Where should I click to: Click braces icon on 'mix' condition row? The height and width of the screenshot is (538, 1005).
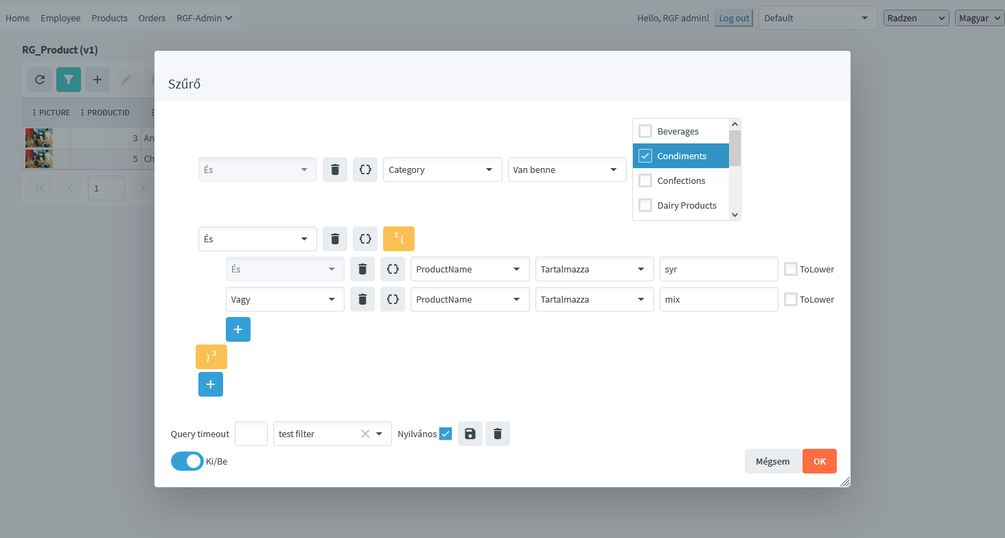393,299
